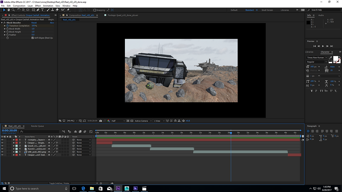Hide the Quad_s1 pb.avi layer

pyautogui.click(x=2, y=146)
